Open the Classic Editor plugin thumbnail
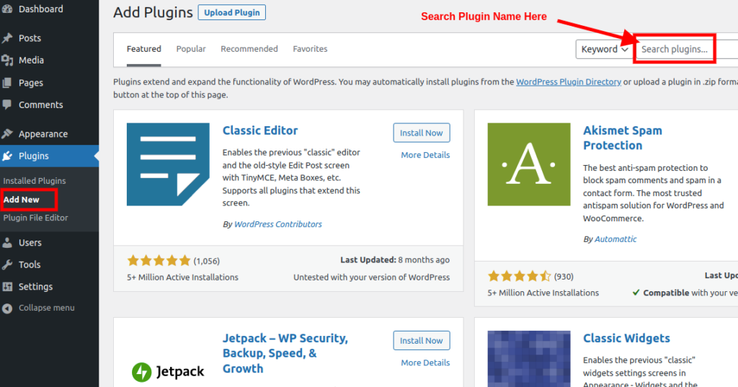The width and height of the screenshot is (738, 387). pyautogui.click(x=168, y=164)
